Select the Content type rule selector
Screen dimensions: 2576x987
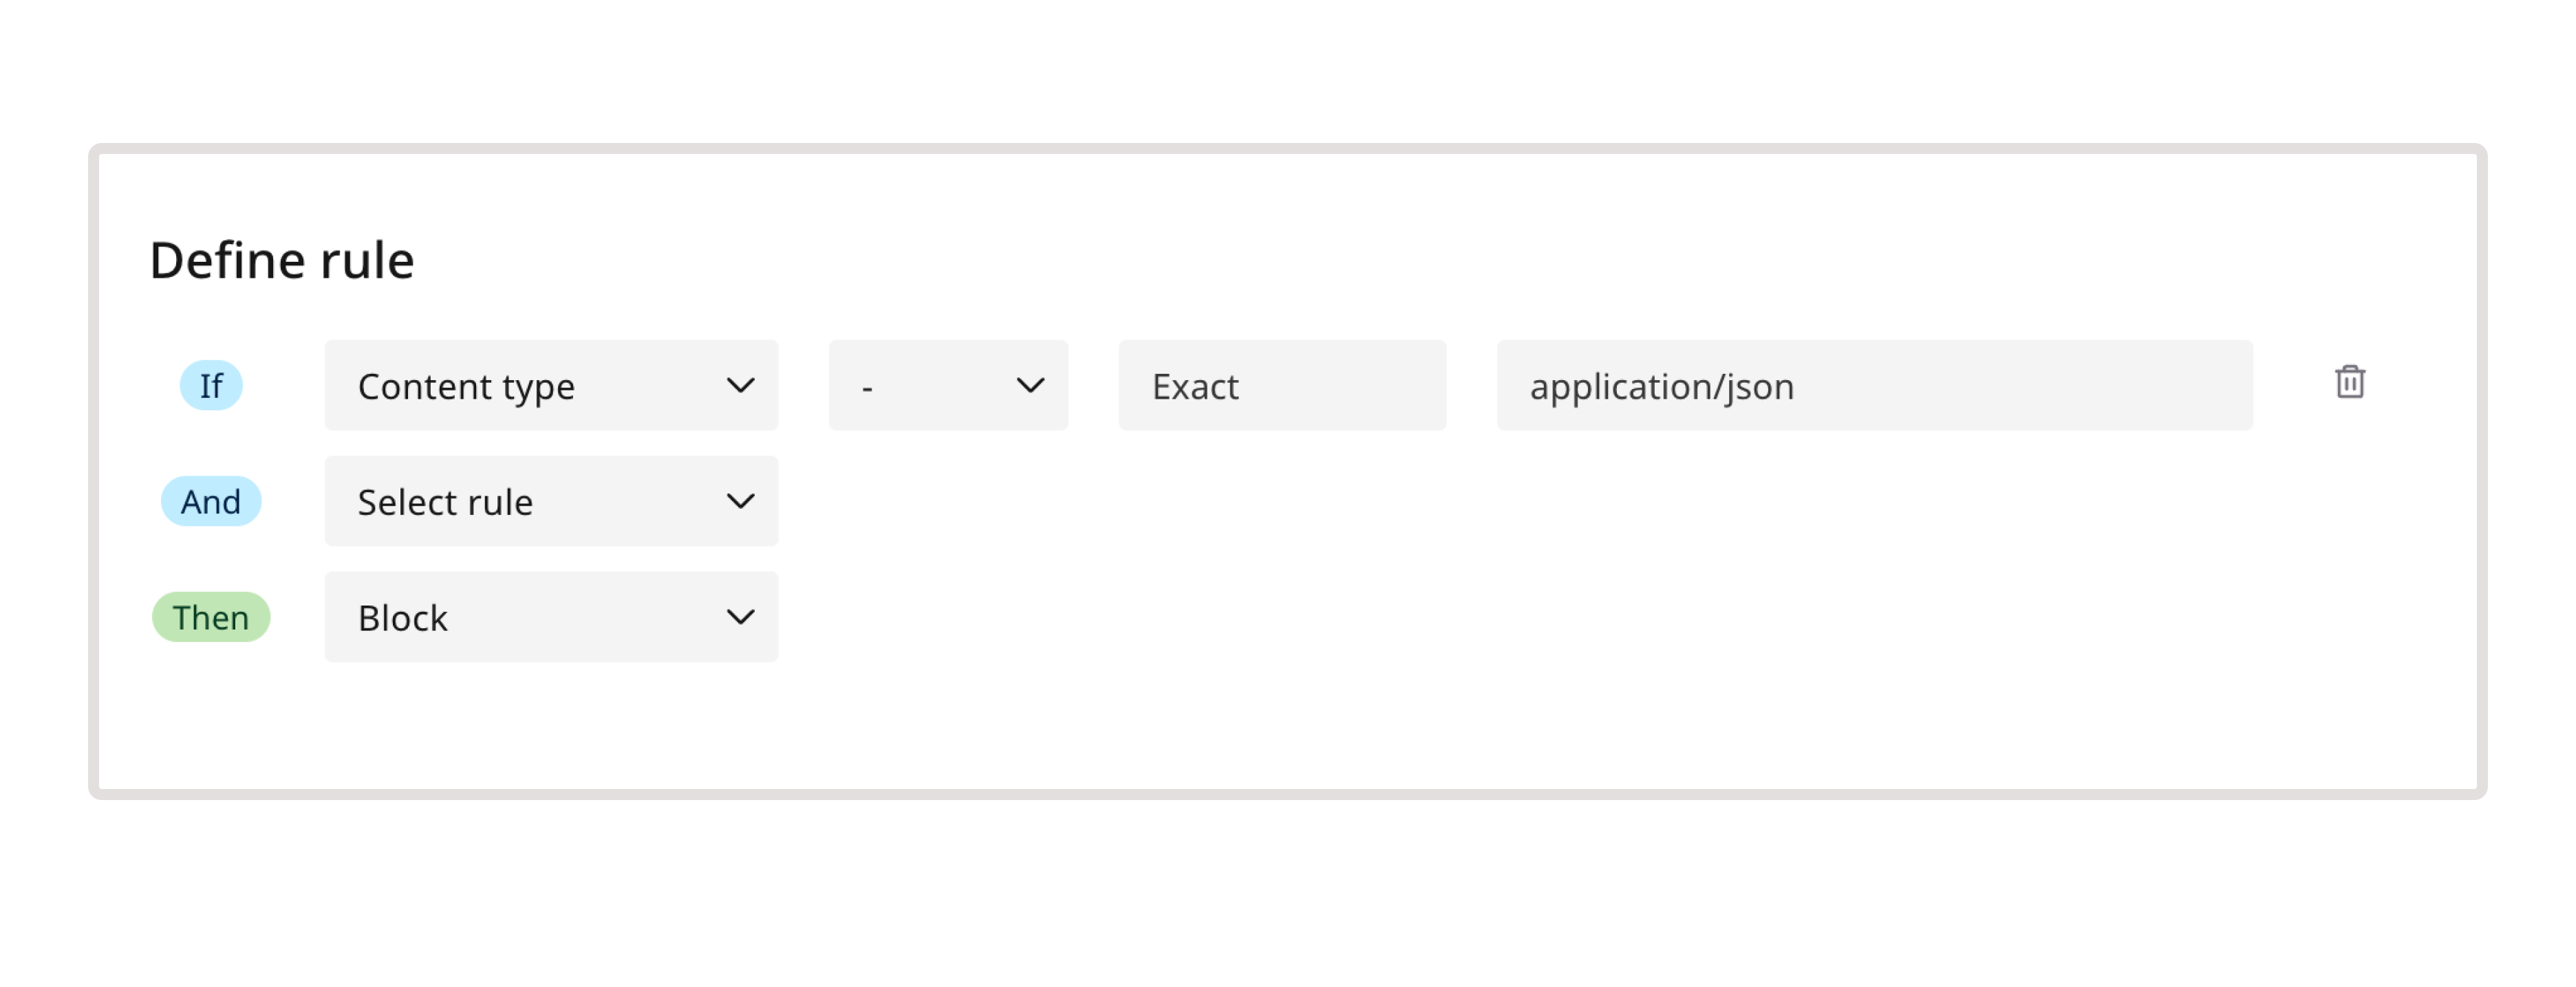tap(550, 385)
